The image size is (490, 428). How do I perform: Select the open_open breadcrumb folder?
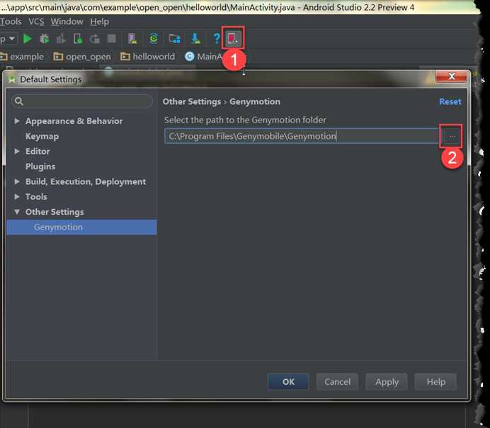pyautogui.click(x=82, y=57)
